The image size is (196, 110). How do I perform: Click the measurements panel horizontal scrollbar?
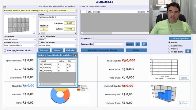[x=57, y=33]
